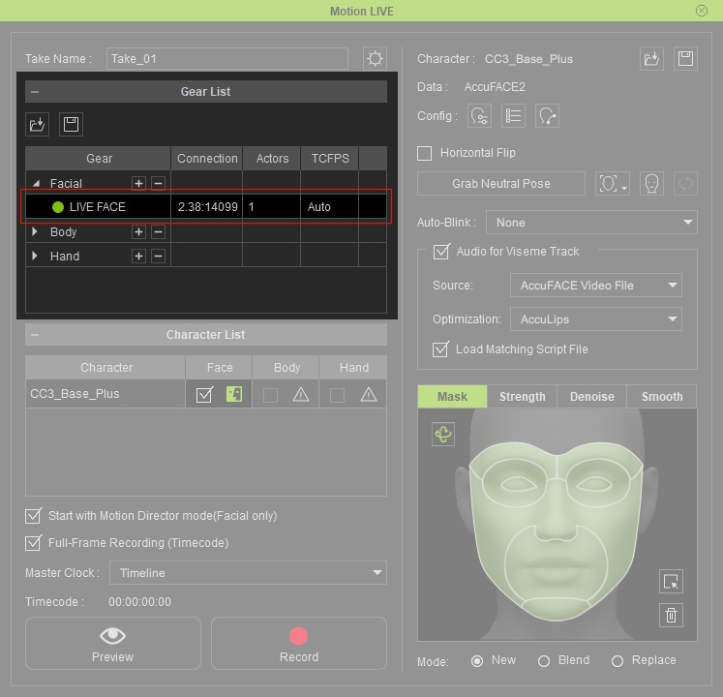This screenshot has width=723, height=697.
Task: Toggle Audio for Viseme Track checkbox
Action: click(x=441, y=252)
